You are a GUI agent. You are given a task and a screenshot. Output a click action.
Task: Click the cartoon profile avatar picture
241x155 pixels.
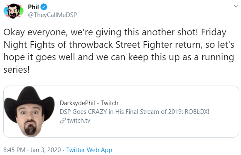(14, 11)
